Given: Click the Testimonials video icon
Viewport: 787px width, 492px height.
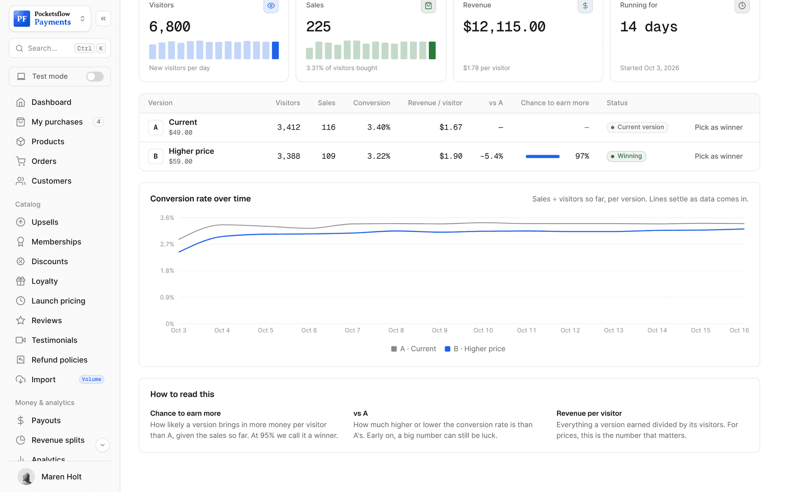Looking at the screenshot, I should tap(21, 340).
